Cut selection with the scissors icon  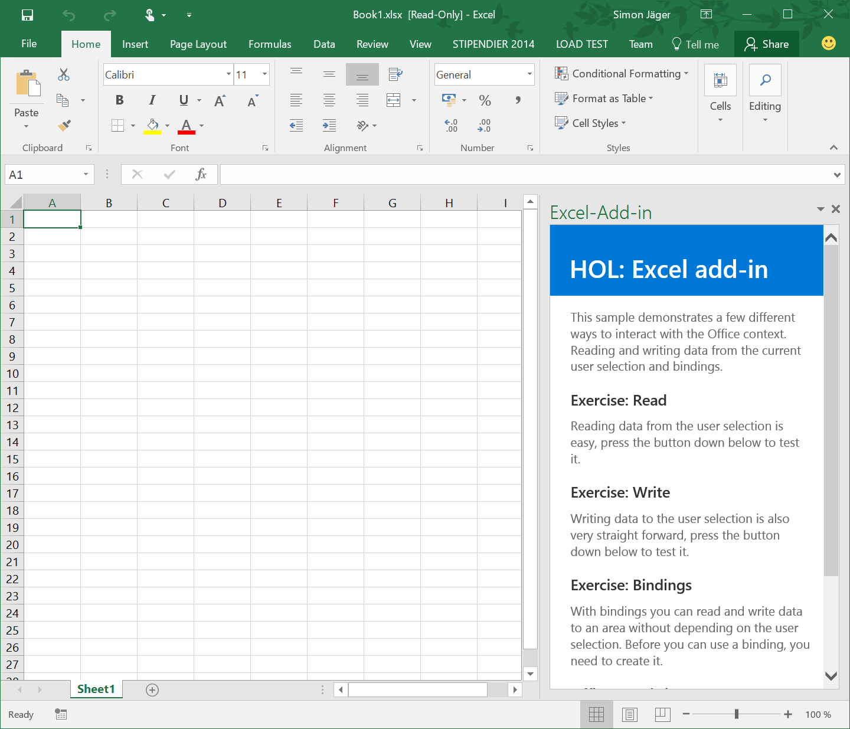[x=64, y=74]
